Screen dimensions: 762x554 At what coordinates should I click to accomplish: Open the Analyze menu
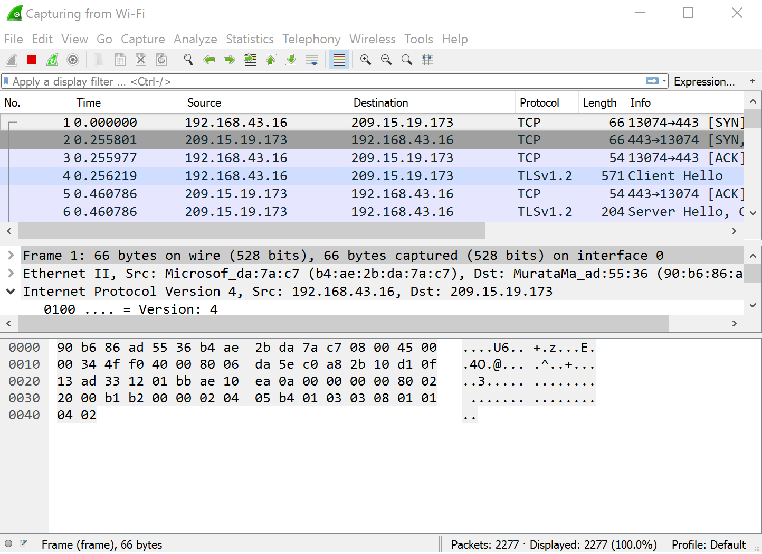click(x=195, y=39)
